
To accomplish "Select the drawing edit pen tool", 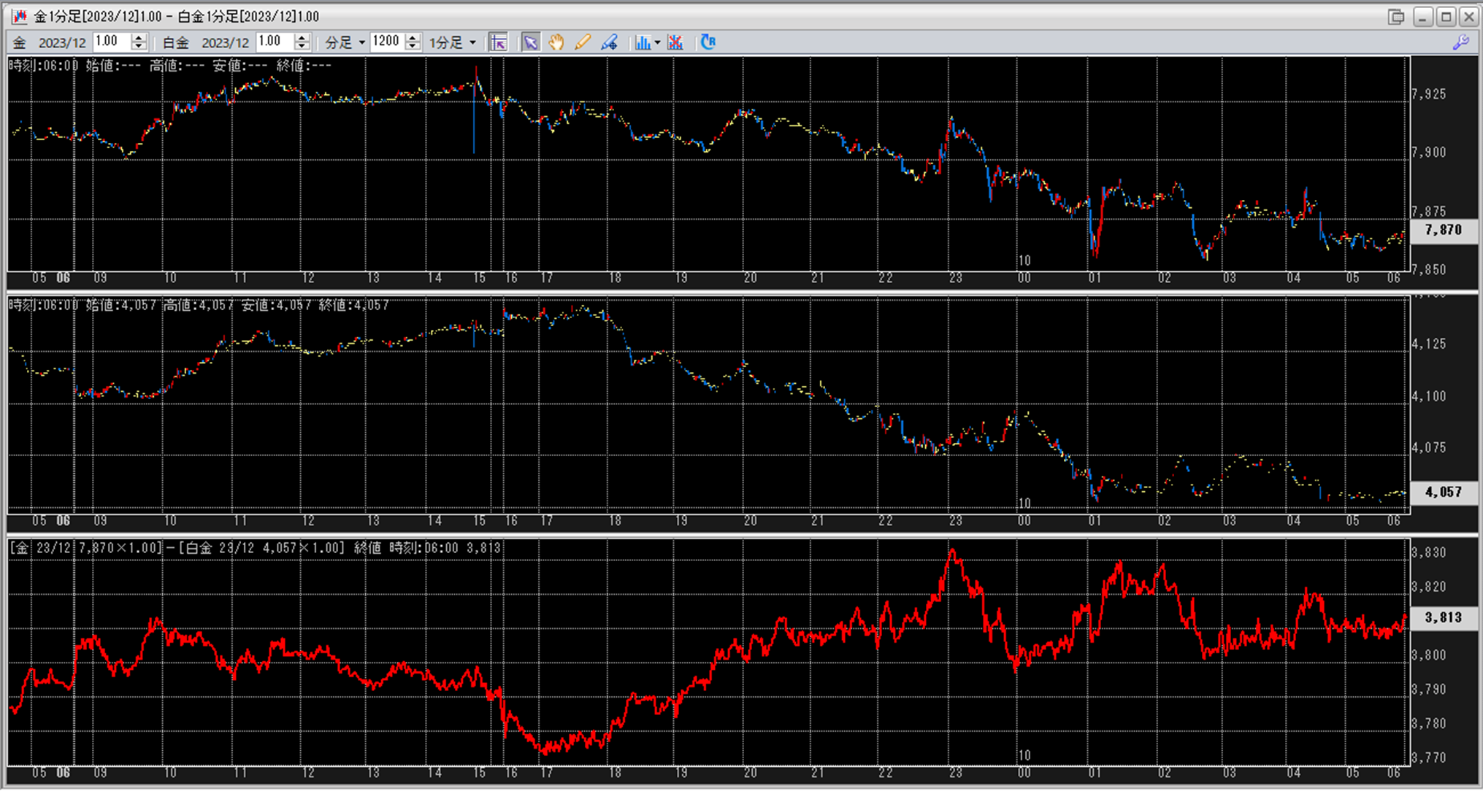I will coord(609,42).
